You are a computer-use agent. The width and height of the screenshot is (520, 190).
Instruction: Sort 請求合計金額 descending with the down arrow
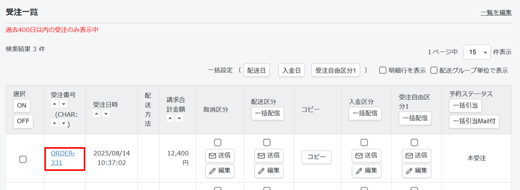[179, 118]
